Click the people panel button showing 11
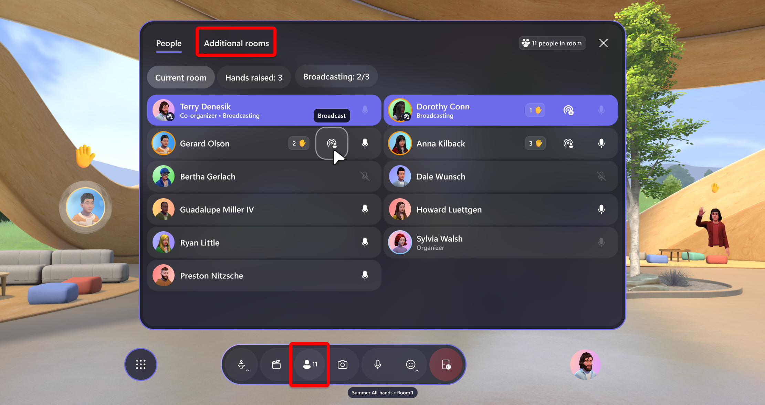Screen dimensions: 765x405 tap(310, 364)
